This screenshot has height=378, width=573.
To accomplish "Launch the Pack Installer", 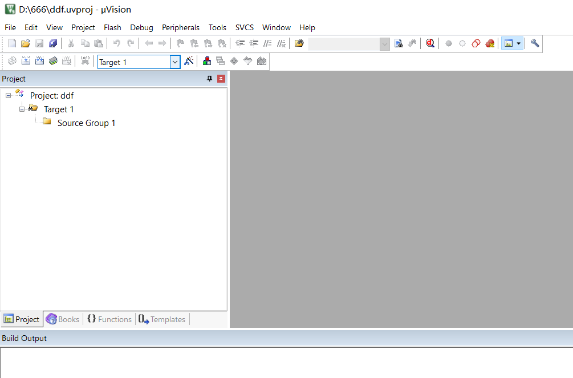I will [x=262, y=61].
